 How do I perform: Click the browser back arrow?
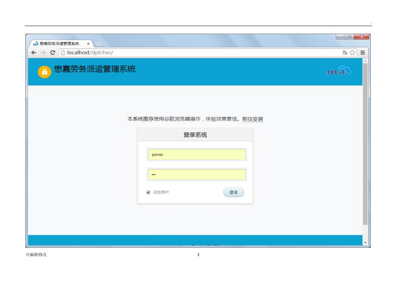click(34, 53)
